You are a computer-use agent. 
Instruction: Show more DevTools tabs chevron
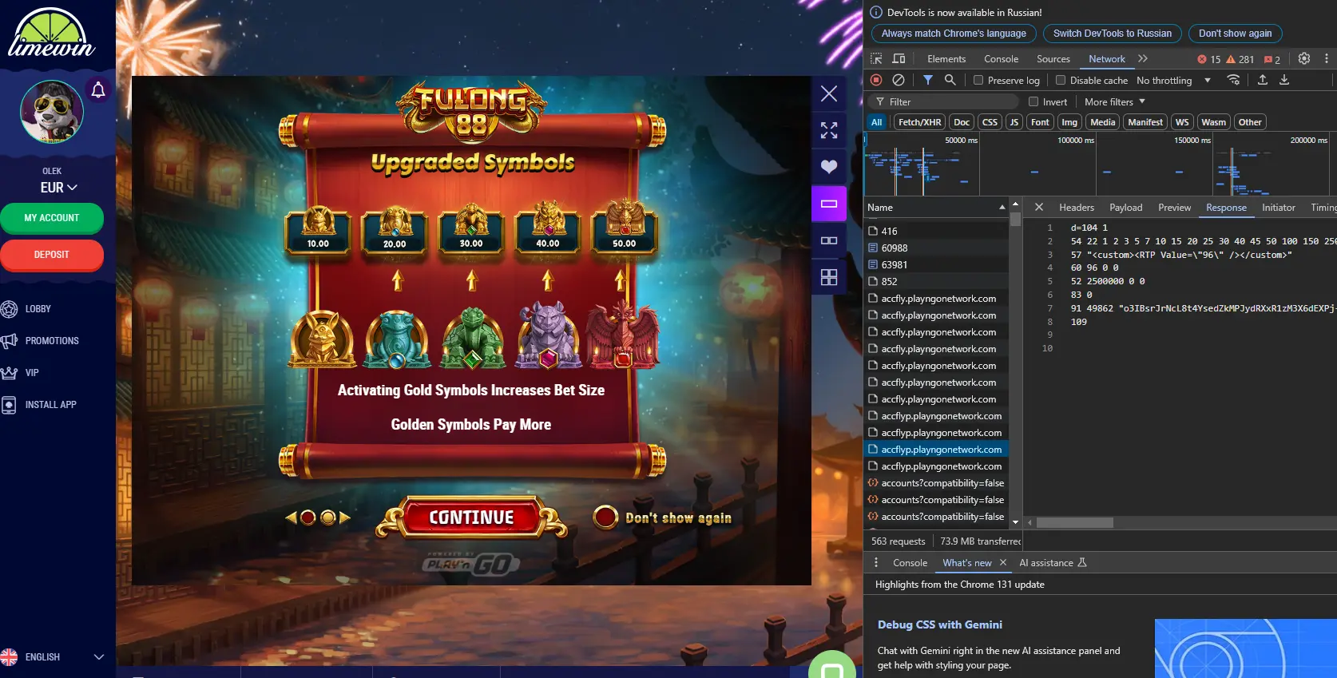coord(1143,58)
